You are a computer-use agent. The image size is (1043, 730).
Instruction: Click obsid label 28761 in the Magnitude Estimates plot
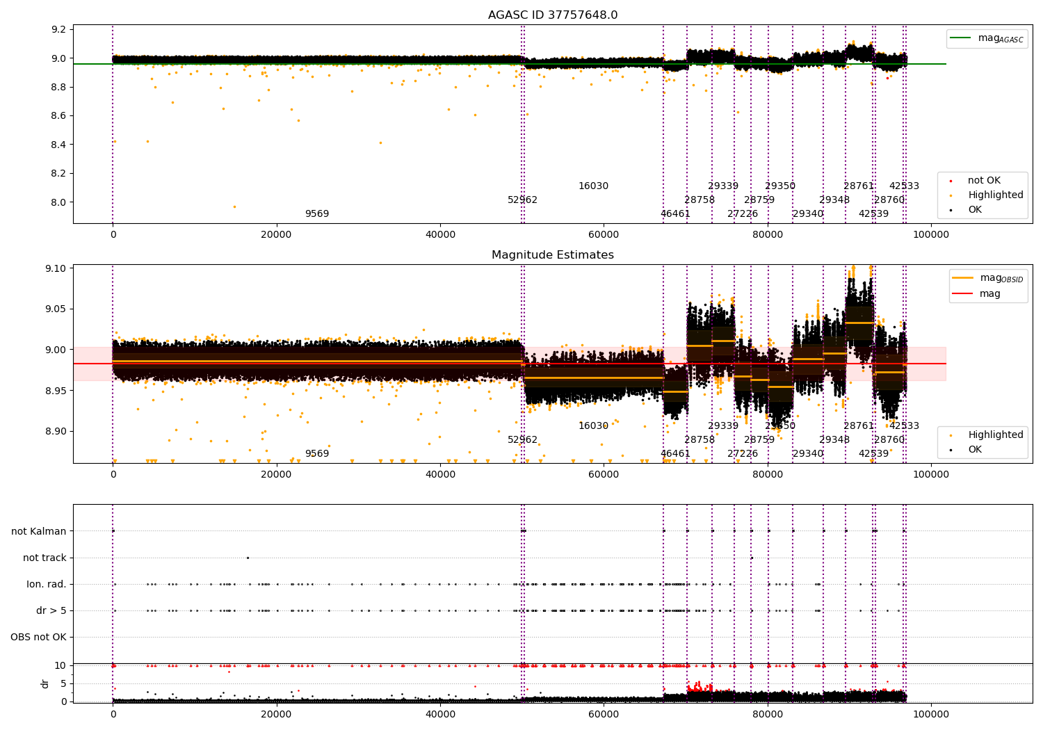click(x=859, y=426)
